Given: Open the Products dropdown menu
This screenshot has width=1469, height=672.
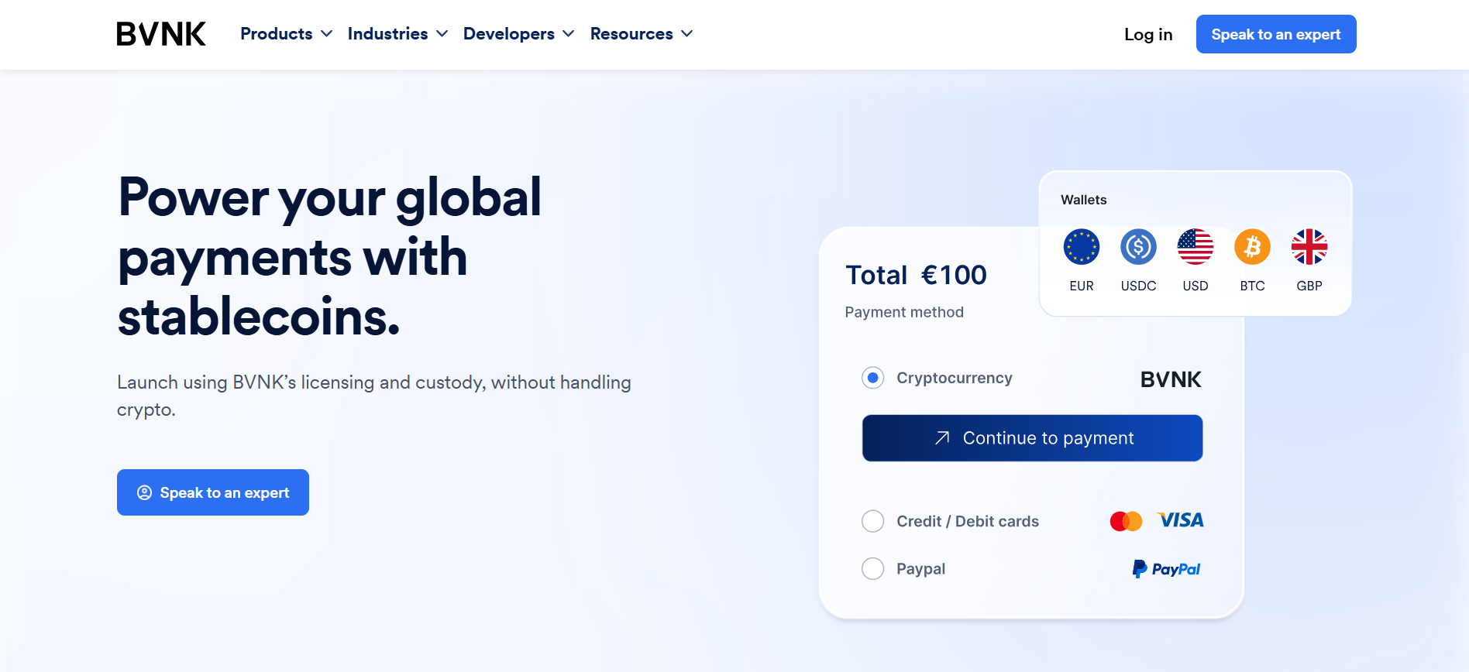Looking at the screenshot, I should [285, 33].
